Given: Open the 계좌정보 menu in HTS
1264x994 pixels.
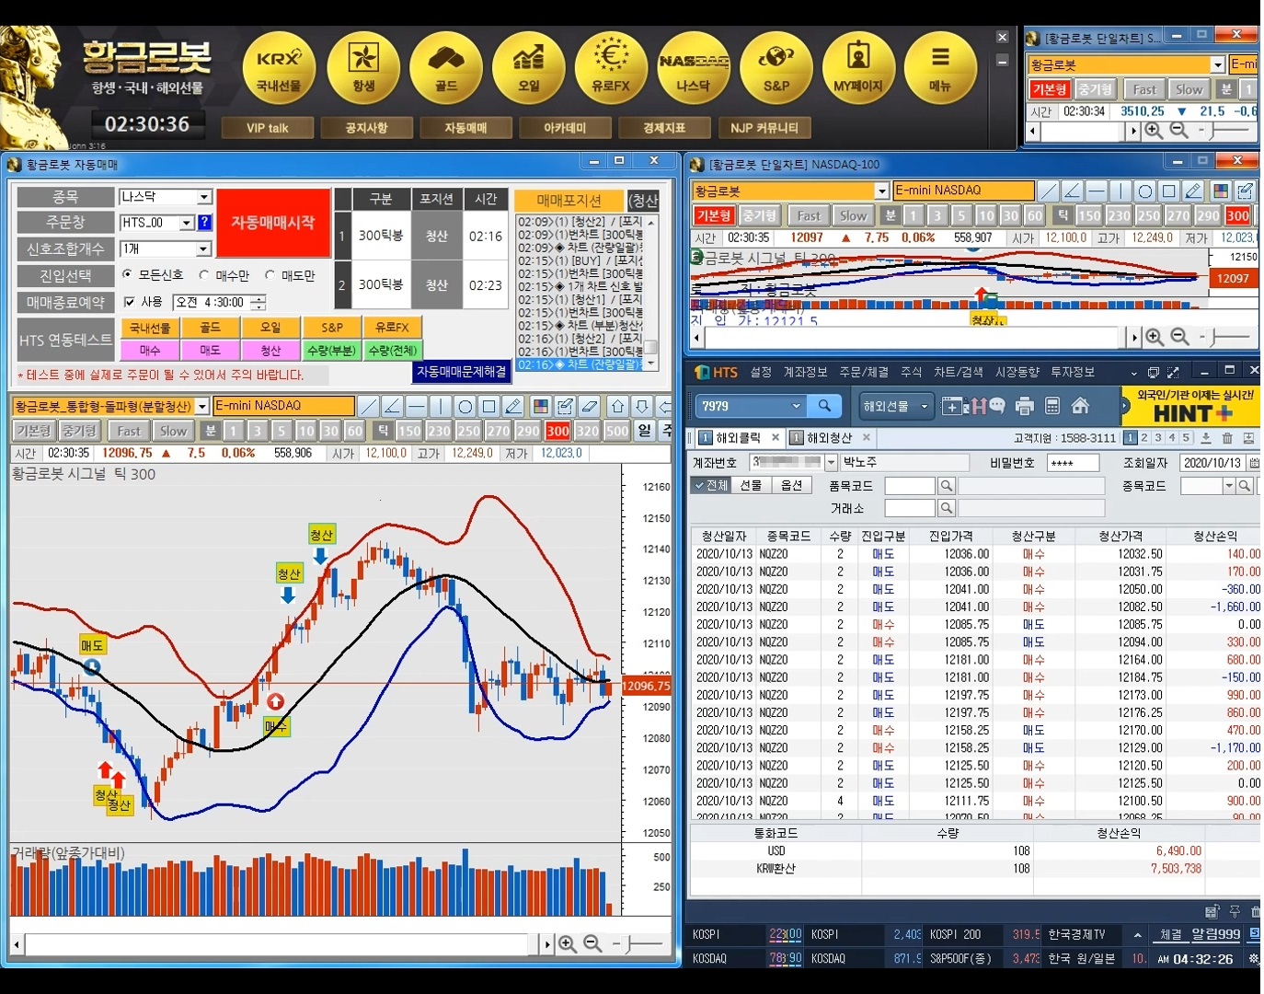Looking at the screenshot, I should click(x=806, y=372).
